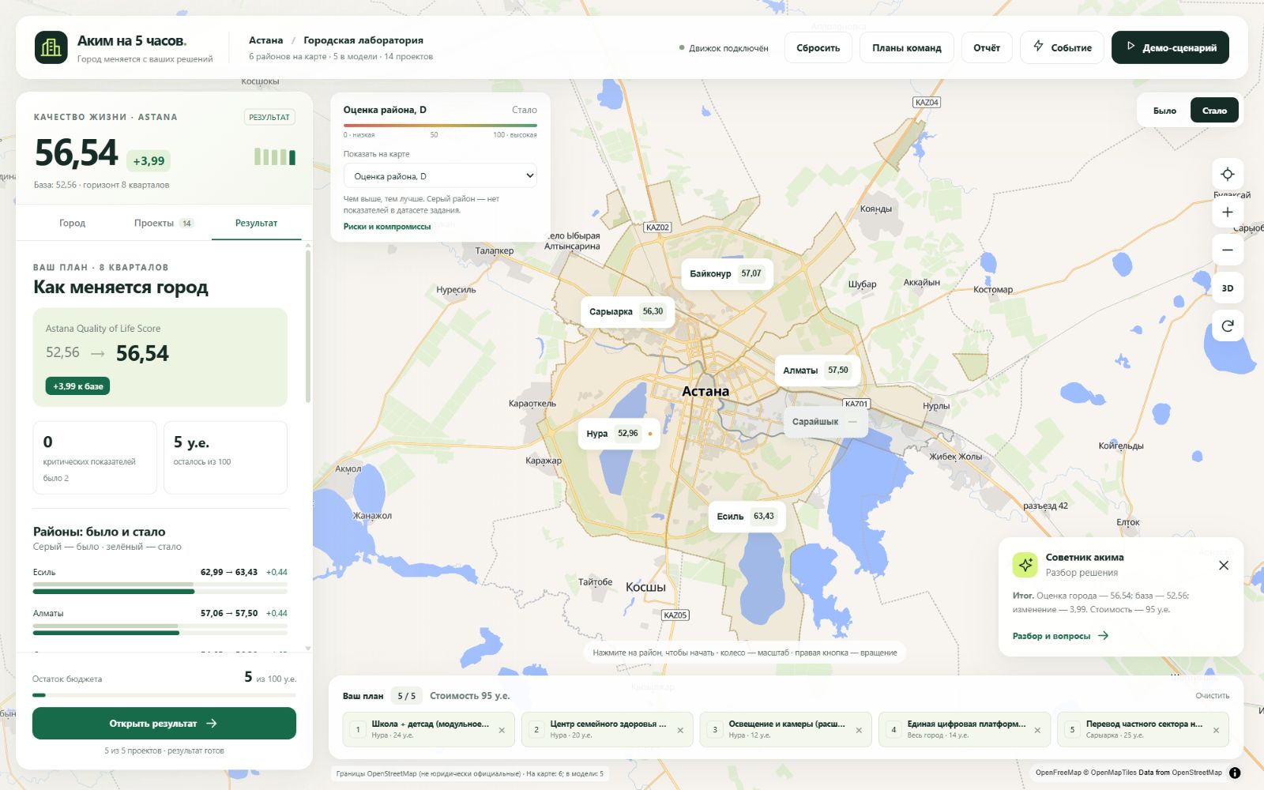The height and width of the screenshot is (790, 1264).
Task: Switch to the Проекты tab
Action: click(164, 223)
